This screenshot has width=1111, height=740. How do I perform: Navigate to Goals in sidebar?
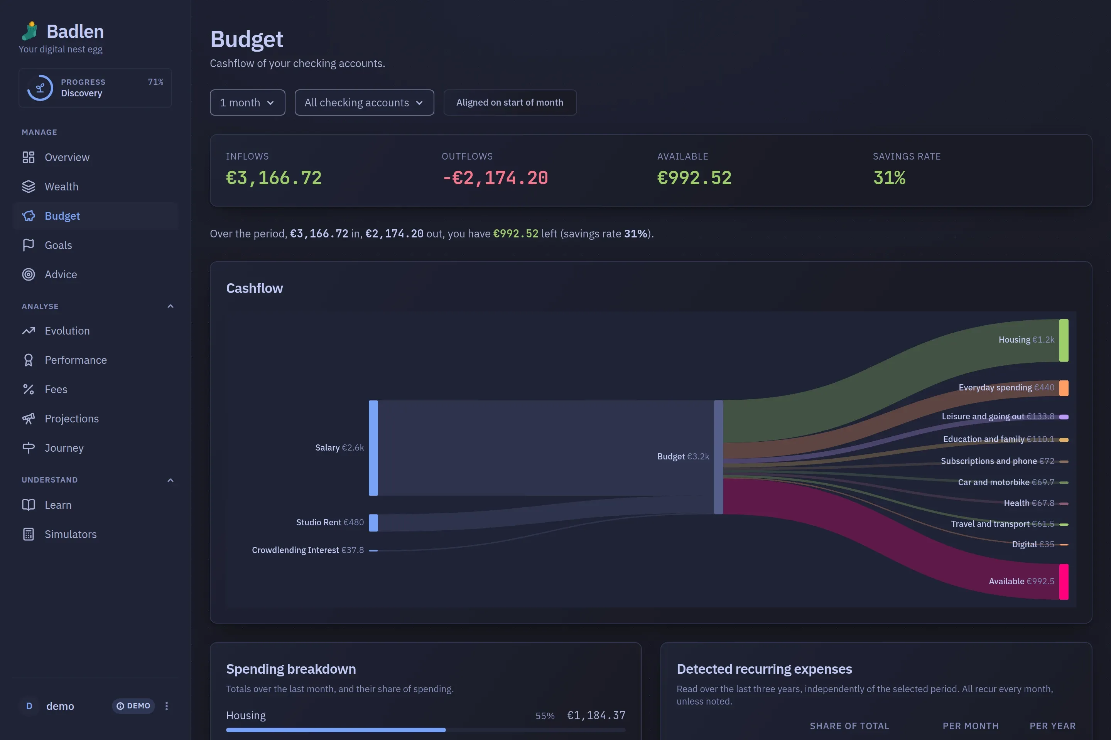(95, 245)
